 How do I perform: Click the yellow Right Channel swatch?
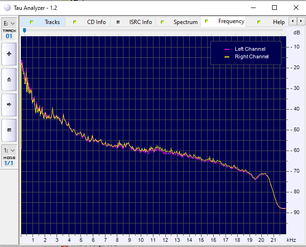[x=227, y=57]
